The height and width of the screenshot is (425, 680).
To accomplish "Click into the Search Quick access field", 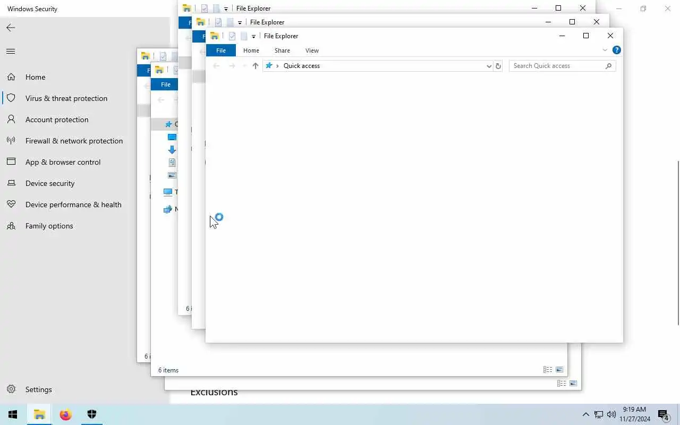I will pyautogui.click(x=562, y=66).
